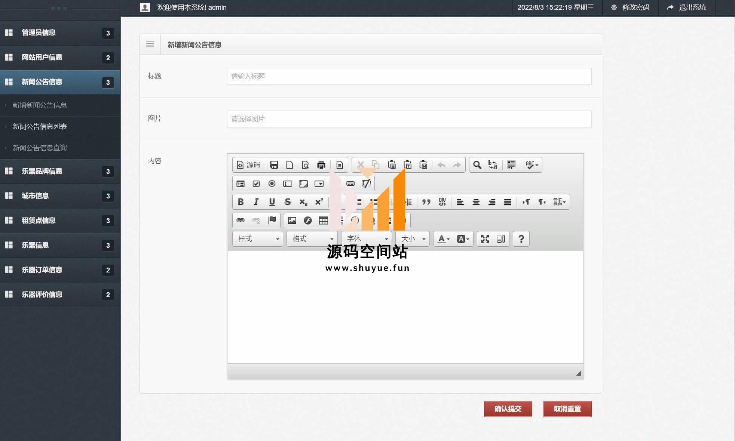735x441 pixels.
Task: Open the editor About help icon
Action: [521, 239]
